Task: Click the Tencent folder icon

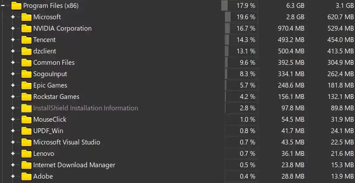Action: [x=26, y=40]
